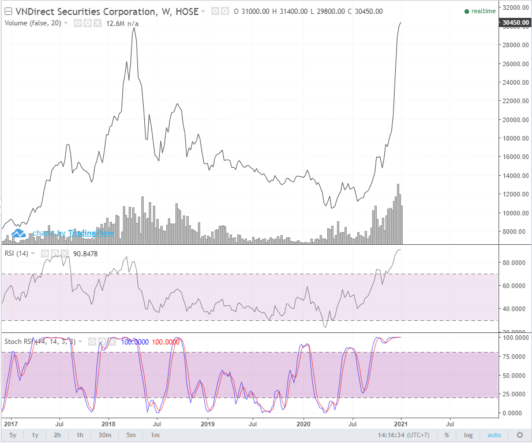This screenshot has height=443, width=532.
Task: Remove the RSI (14) indicator with X
Action: (65, 253)
